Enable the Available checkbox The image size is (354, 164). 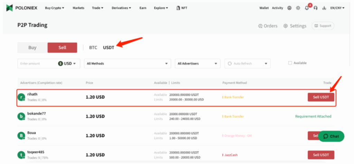click(x=290, y=63)
